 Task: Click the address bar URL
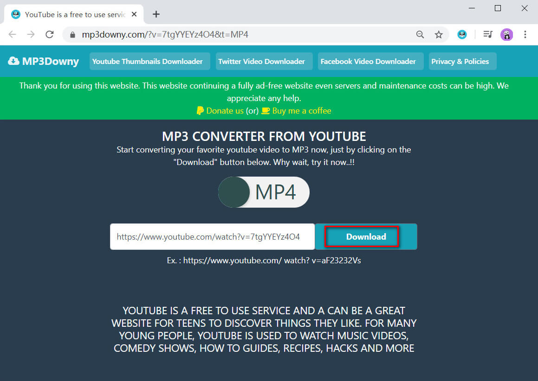165,35
